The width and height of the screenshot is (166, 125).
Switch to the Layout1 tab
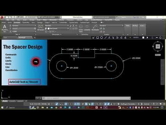12,101
